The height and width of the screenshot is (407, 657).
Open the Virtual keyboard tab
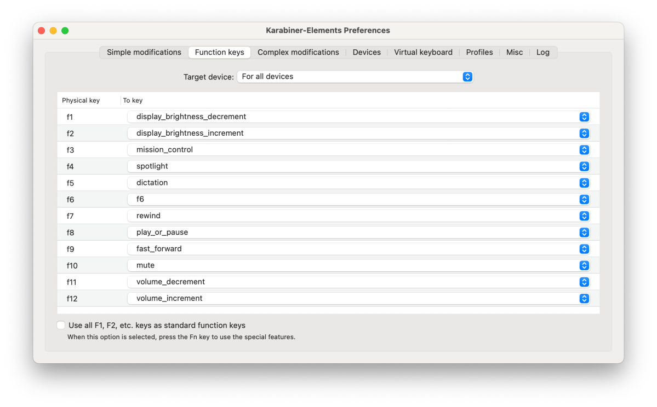423,53
